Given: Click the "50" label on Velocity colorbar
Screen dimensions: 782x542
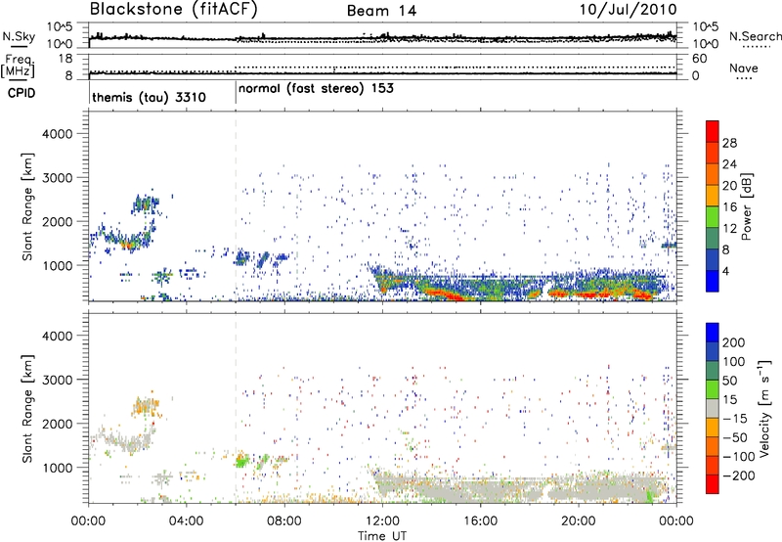Looking at the screenshot, I should click(730, 381).
